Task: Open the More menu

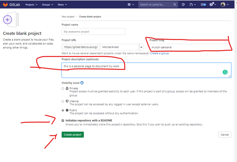Action: (62, 5)
